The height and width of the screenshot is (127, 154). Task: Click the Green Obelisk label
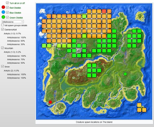pos(16,18)
